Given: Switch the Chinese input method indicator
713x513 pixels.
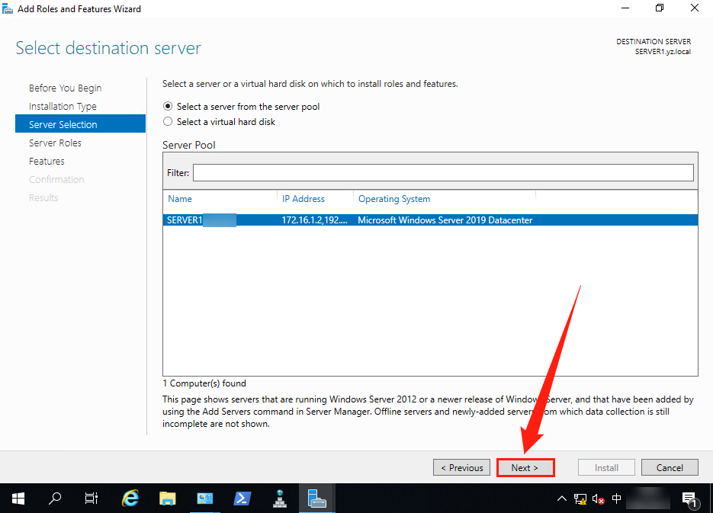Looking at the screenshot, I should click(616, 499).
